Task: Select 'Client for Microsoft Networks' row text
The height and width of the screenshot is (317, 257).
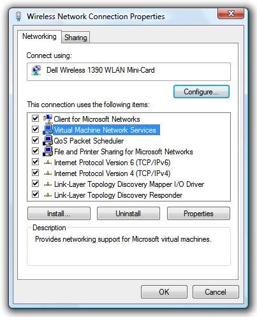Action: tap(97, 119)
